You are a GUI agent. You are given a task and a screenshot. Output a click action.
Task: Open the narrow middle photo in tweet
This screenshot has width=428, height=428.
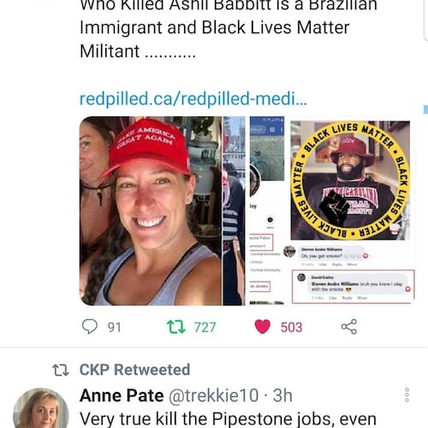coord(234,211)
